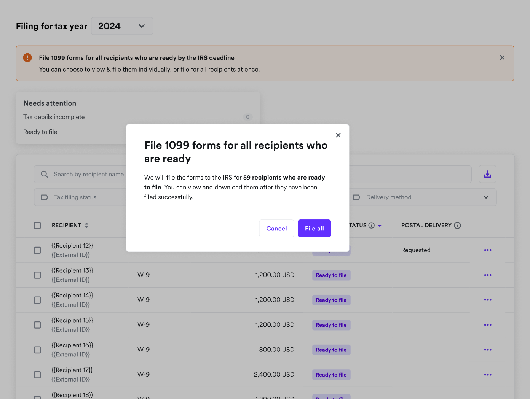This screenshot has width=530, height=399.
Task: Open the ellipsis menu for Recipient 13
Action: point(488,275)
